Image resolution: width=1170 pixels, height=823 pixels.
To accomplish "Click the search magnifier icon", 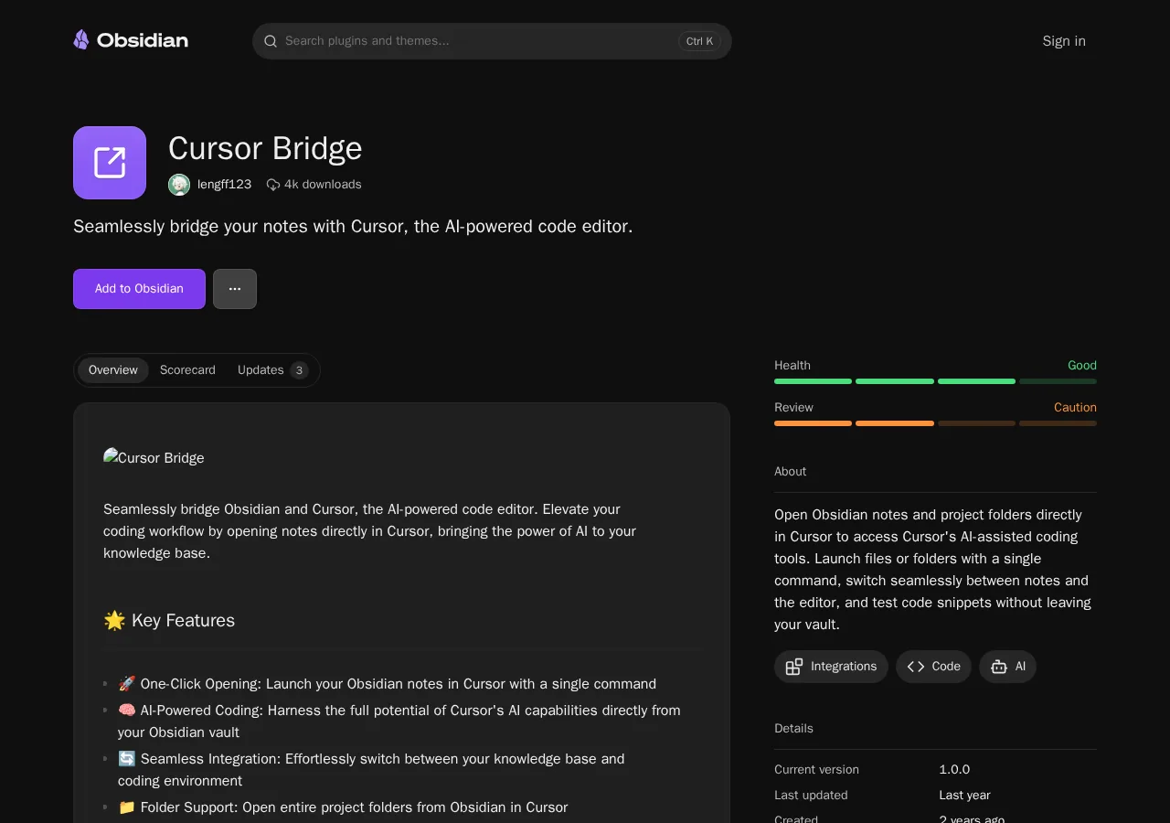I will pos(271,41).
